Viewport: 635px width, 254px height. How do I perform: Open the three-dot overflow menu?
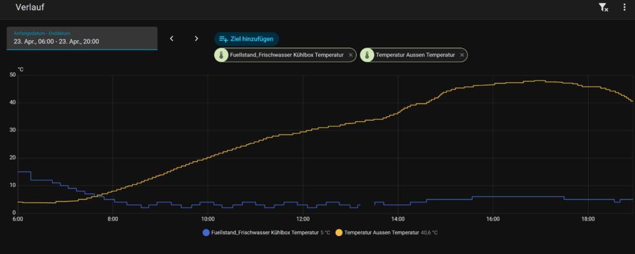[x=624, y=7]
